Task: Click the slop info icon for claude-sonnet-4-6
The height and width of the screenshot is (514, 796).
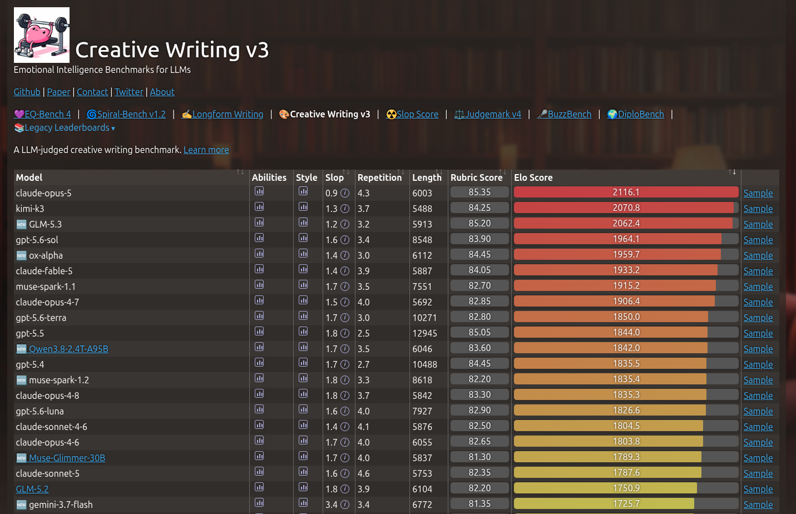Action: pos(345,427)
